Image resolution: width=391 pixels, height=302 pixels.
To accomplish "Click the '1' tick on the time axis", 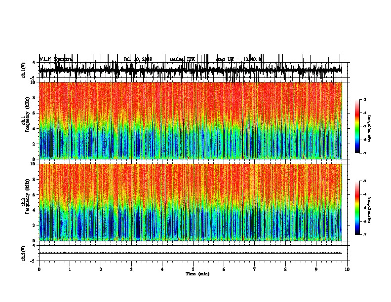I will pyautogui.click(x=70, y=269).
